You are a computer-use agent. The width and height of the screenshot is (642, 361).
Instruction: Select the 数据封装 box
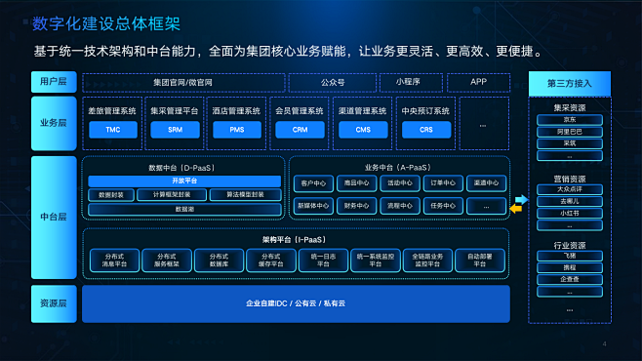click(111, 195)
